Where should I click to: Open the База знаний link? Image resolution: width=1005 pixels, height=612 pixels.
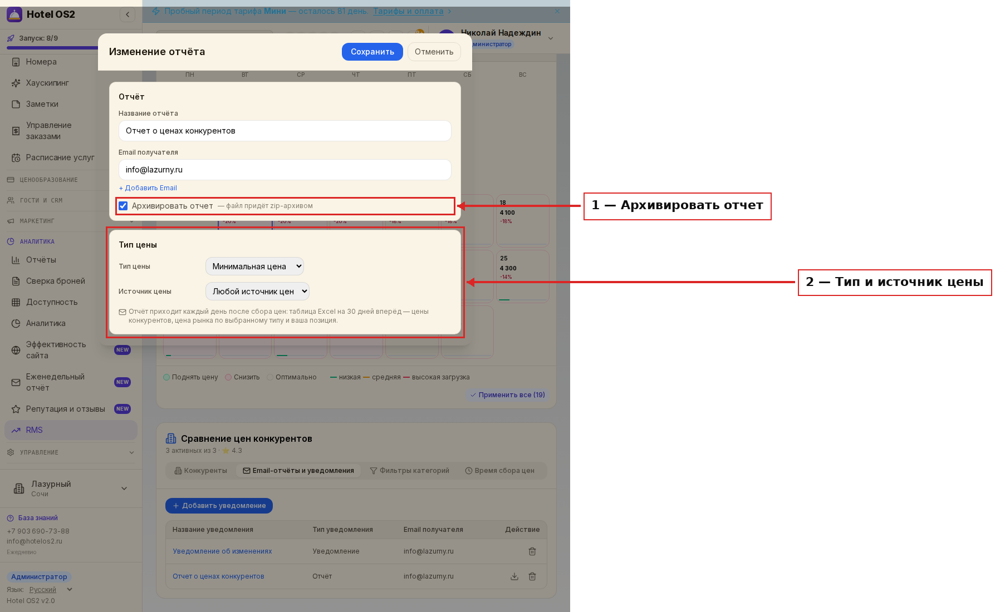click(x=38, y=518)
